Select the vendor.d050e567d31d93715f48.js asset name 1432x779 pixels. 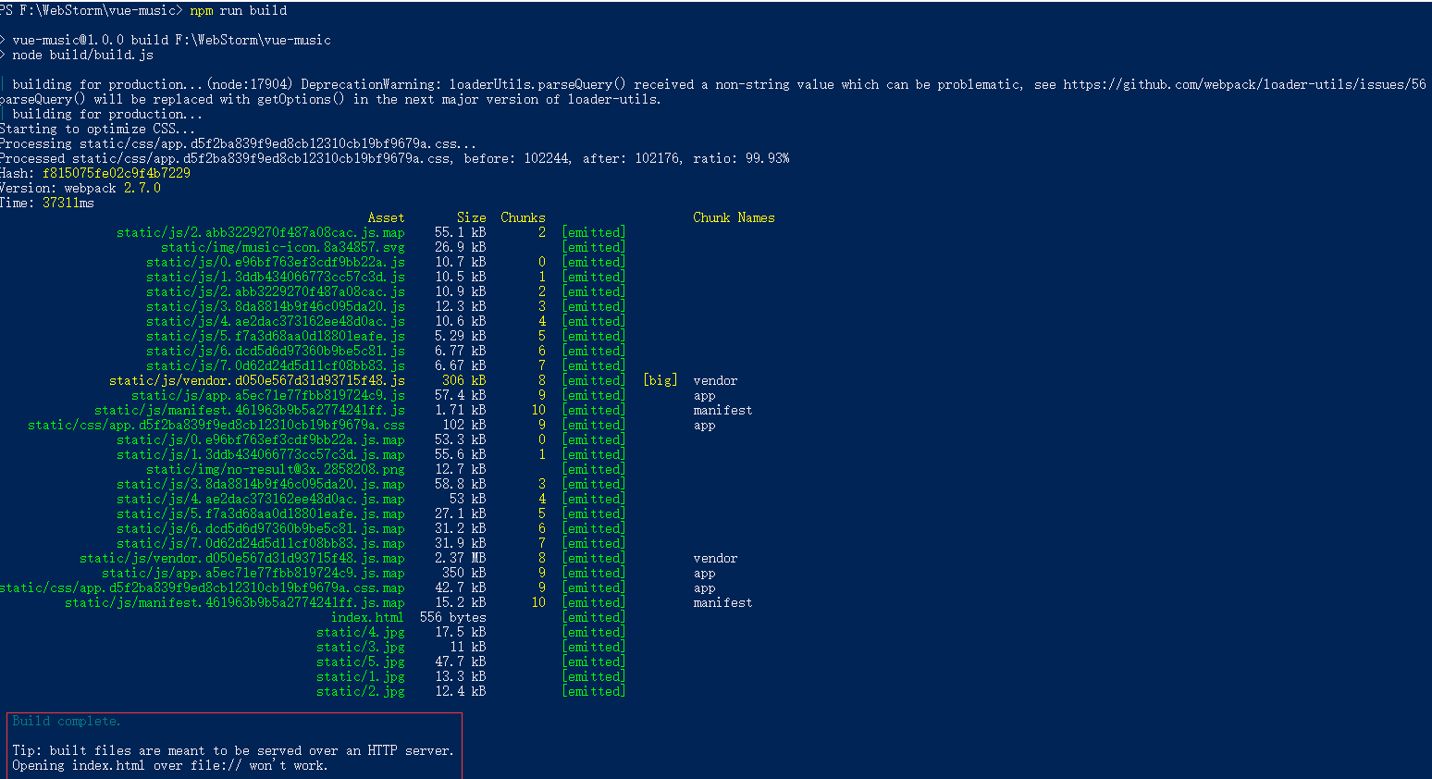click(257, 380)
